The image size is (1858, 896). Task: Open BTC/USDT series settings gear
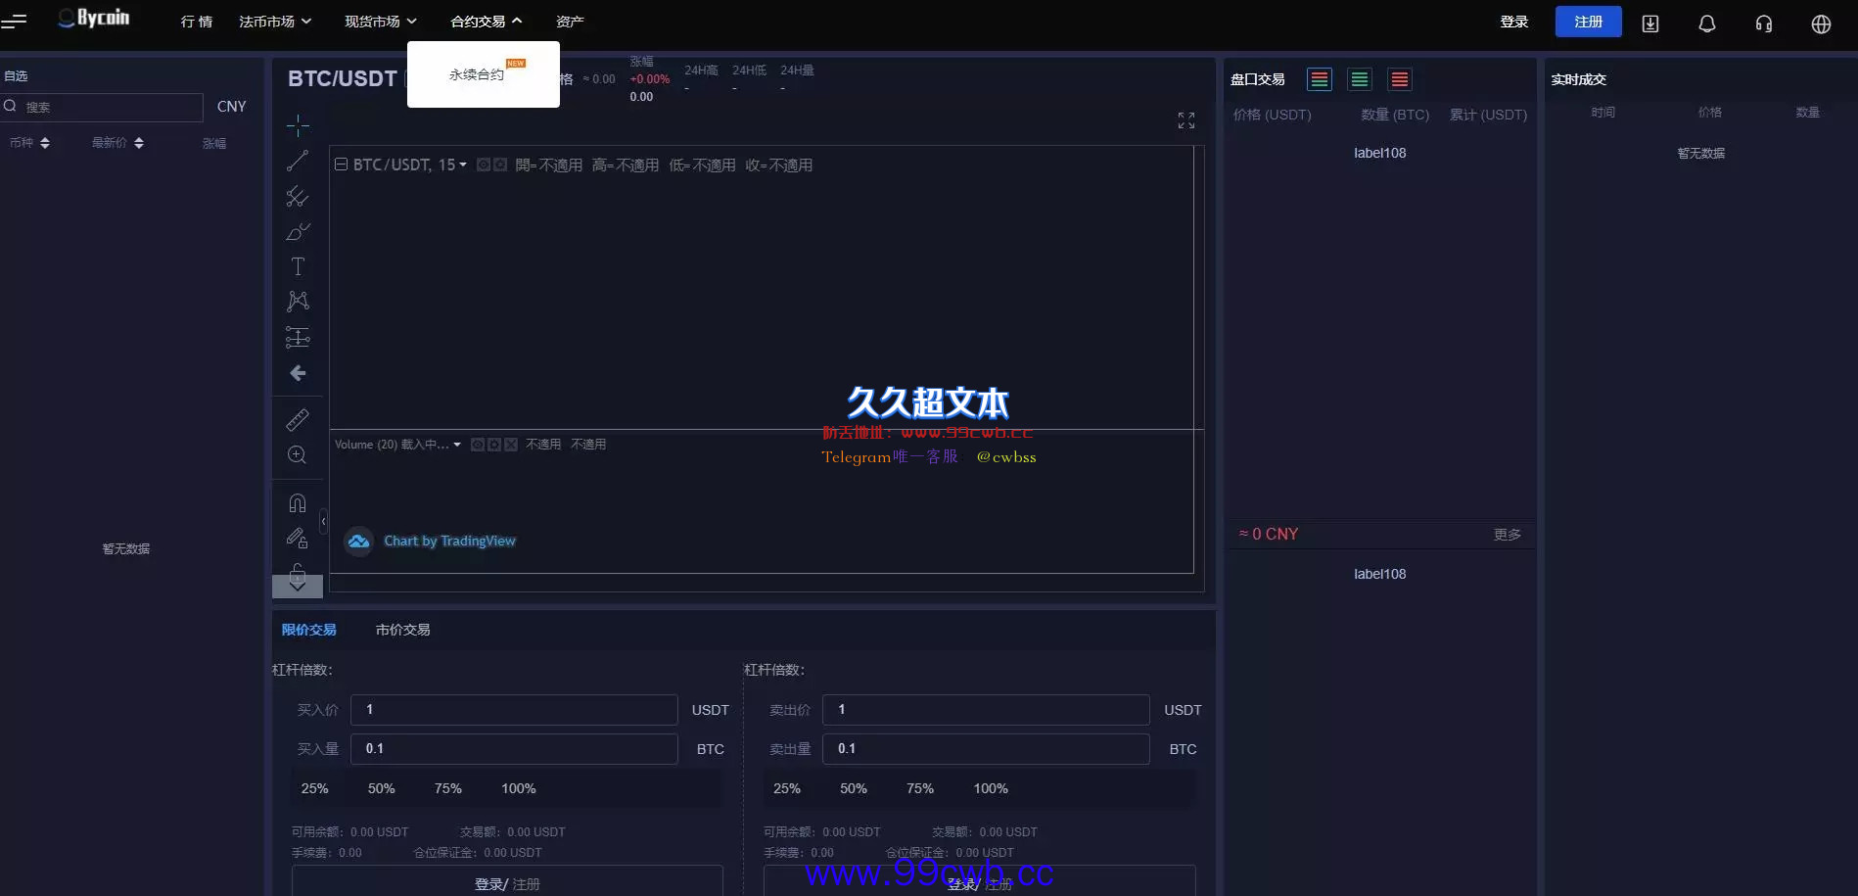(x=500, y=165)
